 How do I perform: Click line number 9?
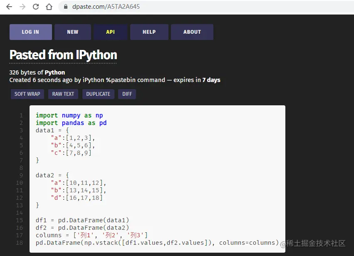[21, 175]
